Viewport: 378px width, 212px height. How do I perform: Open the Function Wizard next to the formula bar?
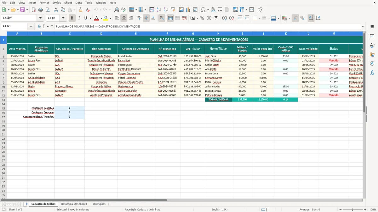39,26
